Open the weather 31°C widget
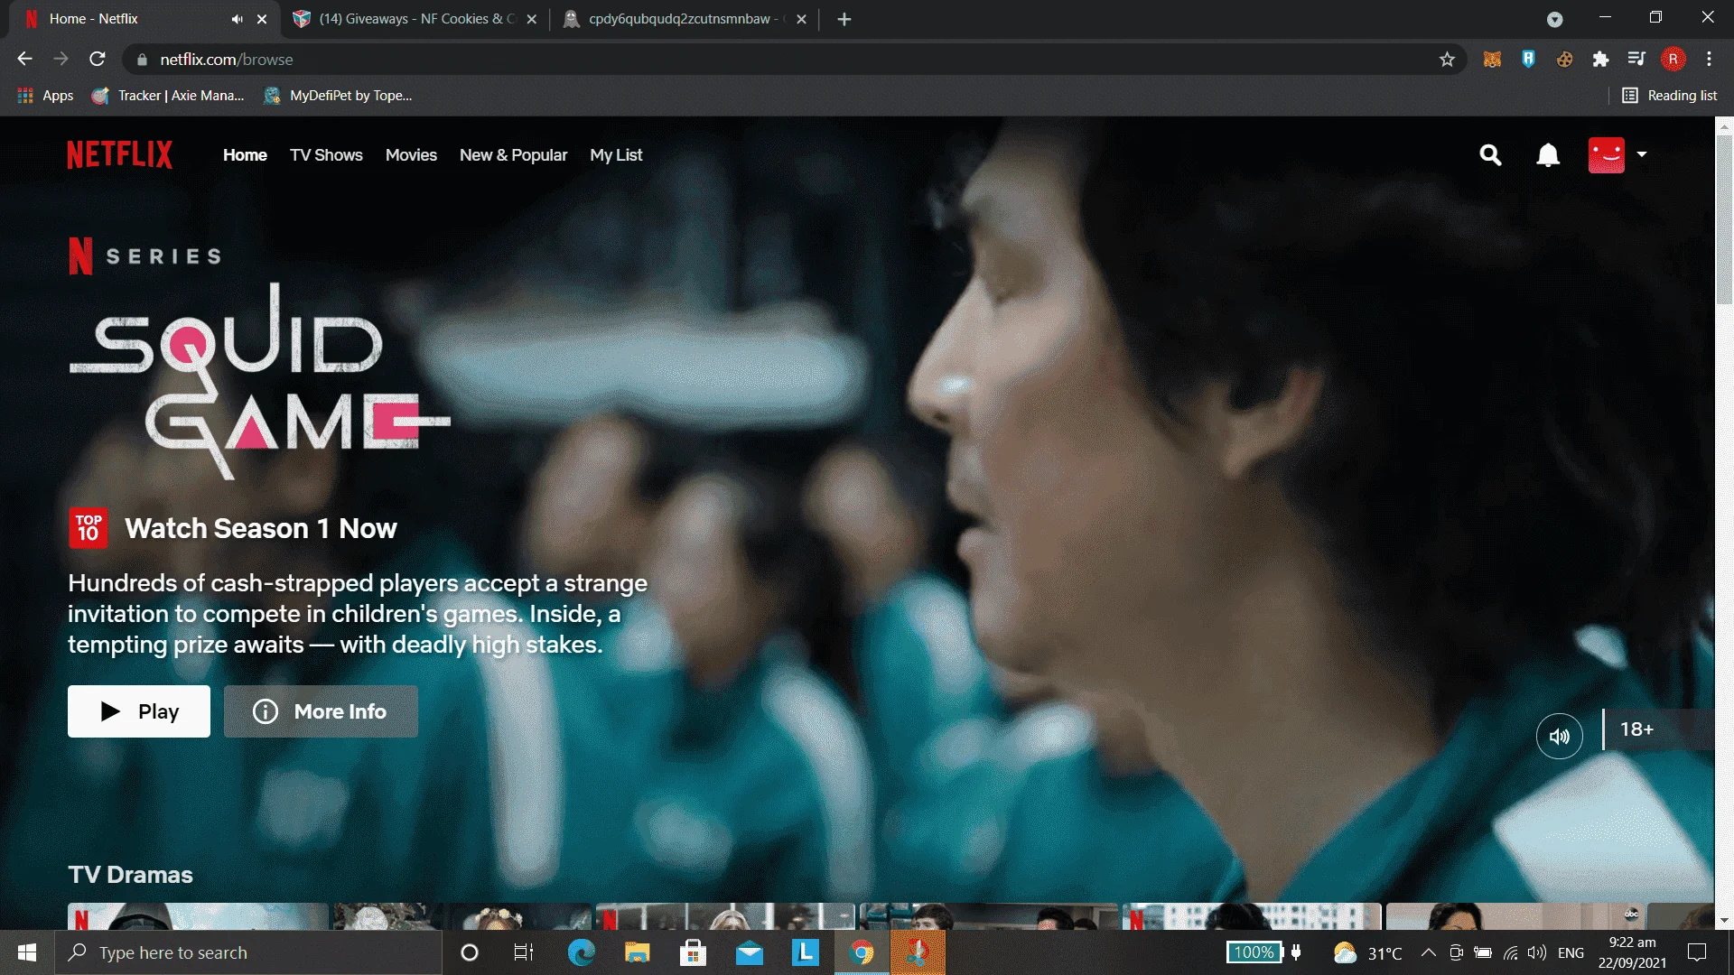This screenshot has width=1734, height=975. pyautogui.click(x=1368, y=952)
